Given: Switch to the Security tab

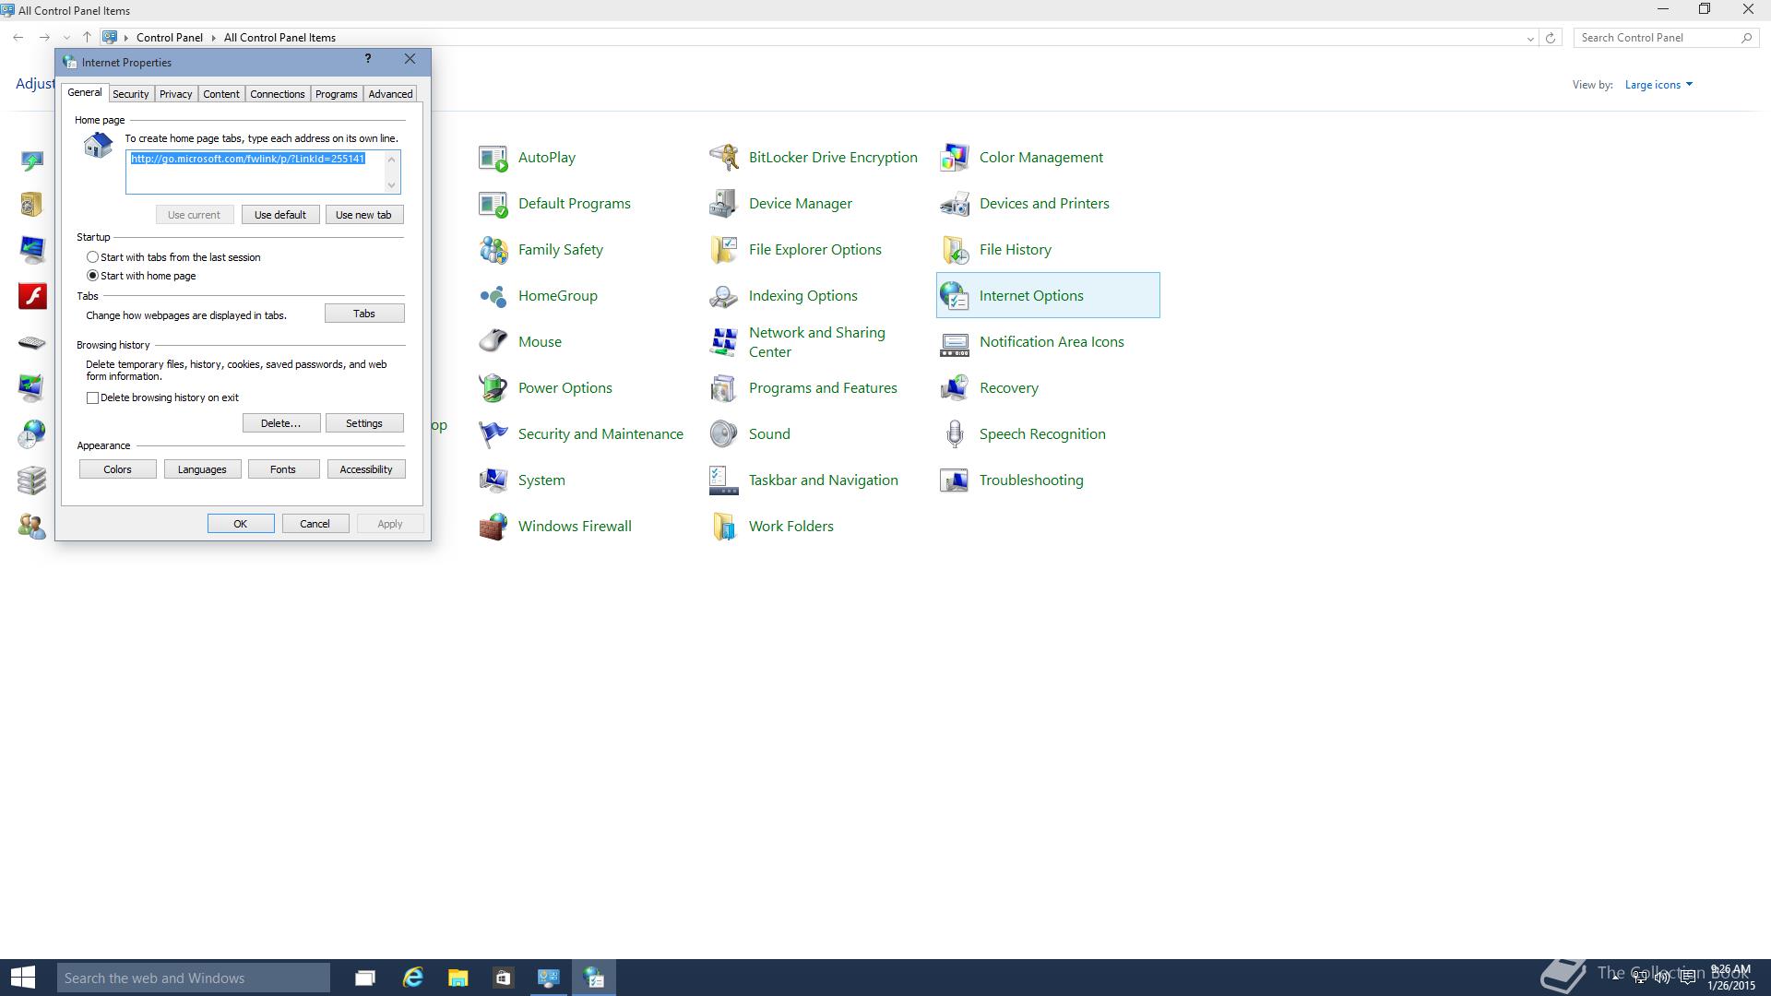Looking at the screenshot, I should click(x=130, y=94).
